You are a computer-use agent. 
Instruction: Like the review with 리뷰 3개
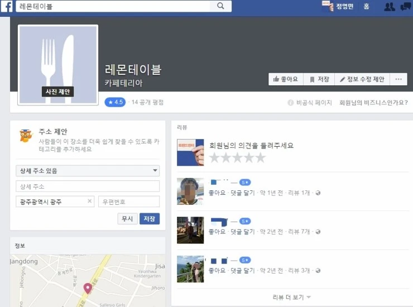point(217,271)
